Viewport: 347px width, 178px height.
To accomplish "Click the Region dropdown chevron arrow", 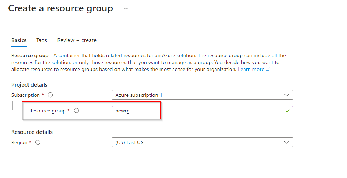I will click(287, 142).
